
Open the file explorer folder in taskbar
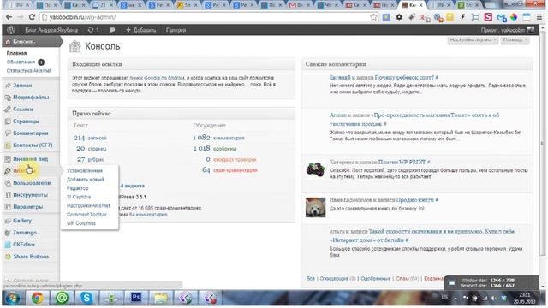point(160,298)
